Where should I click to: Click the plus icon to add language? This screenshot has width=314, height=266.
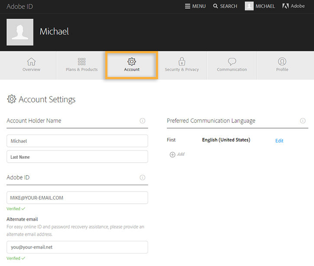coord(172,154)
